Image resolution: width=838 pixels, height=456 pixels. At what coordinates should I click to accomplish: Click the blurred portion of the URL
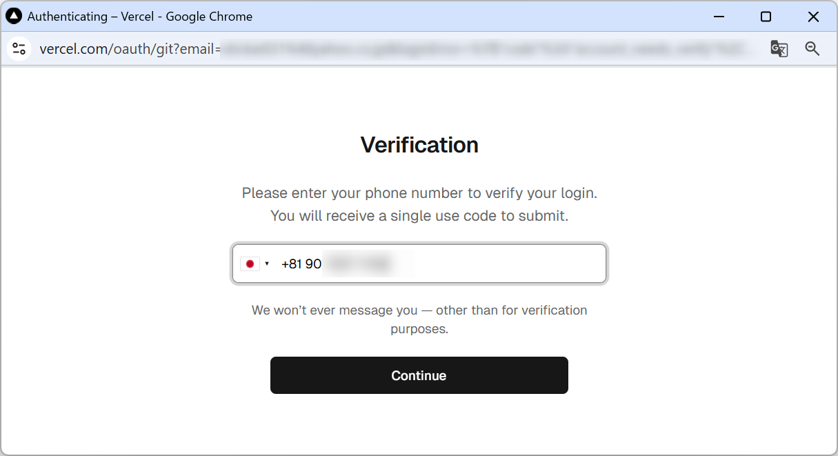click(x=483, y=49)
